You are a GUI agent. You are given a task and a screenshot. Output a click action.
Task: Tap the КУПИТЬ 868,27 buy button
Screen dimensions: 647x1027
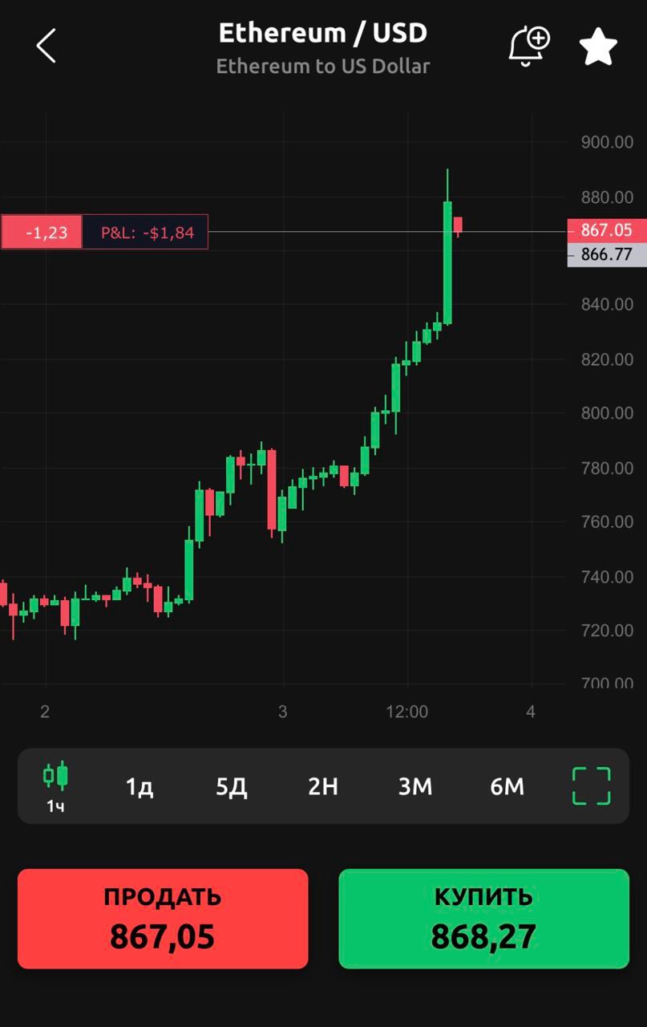point(484,919)
